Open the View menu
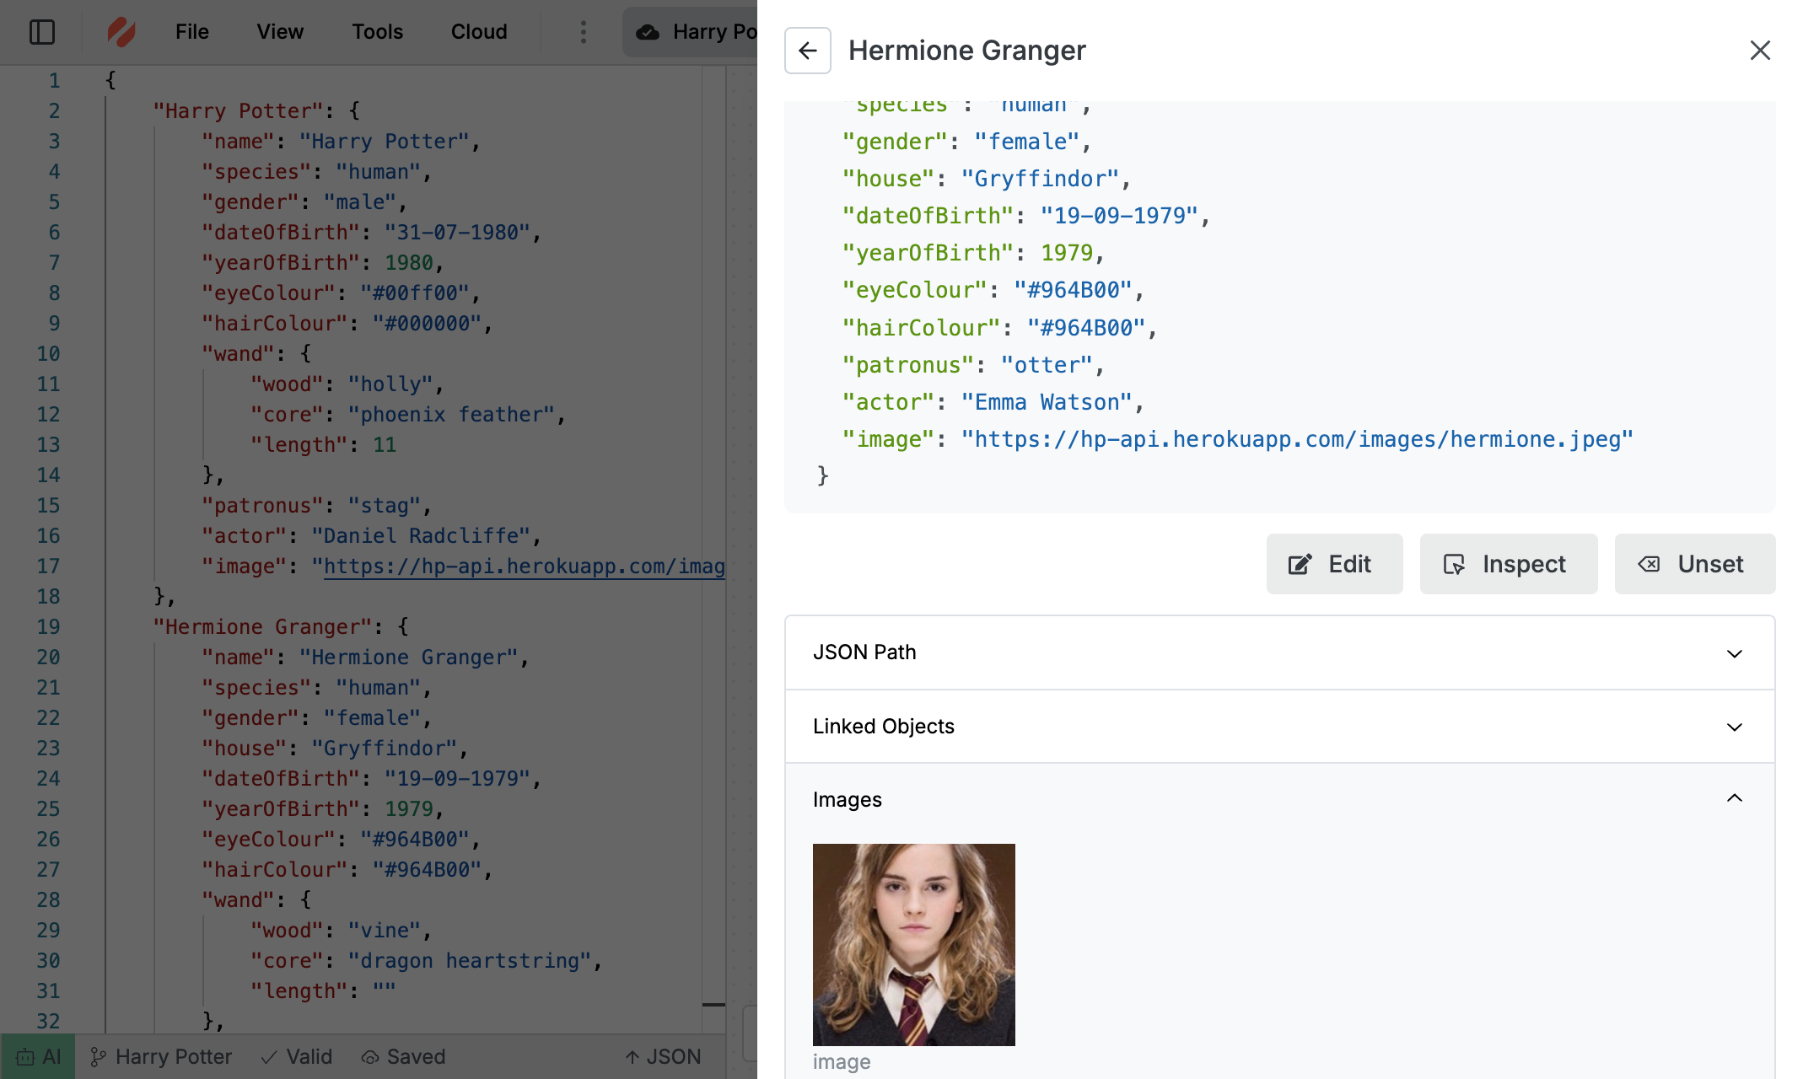Screen dimensions: 1803x1079 click(280, 32)
